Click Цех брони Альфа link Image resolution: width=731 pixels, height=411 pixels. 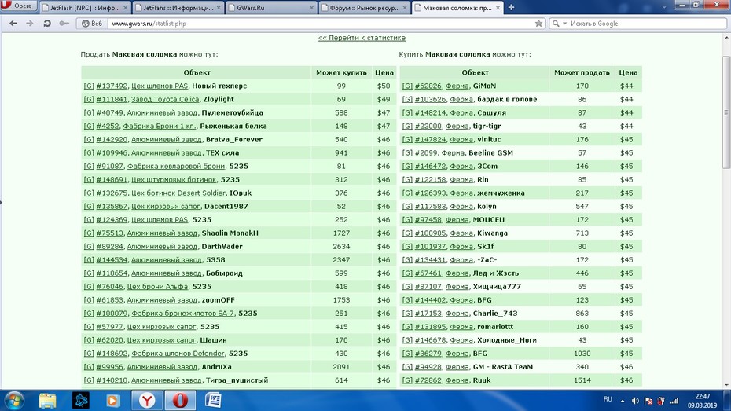point(157,287)
